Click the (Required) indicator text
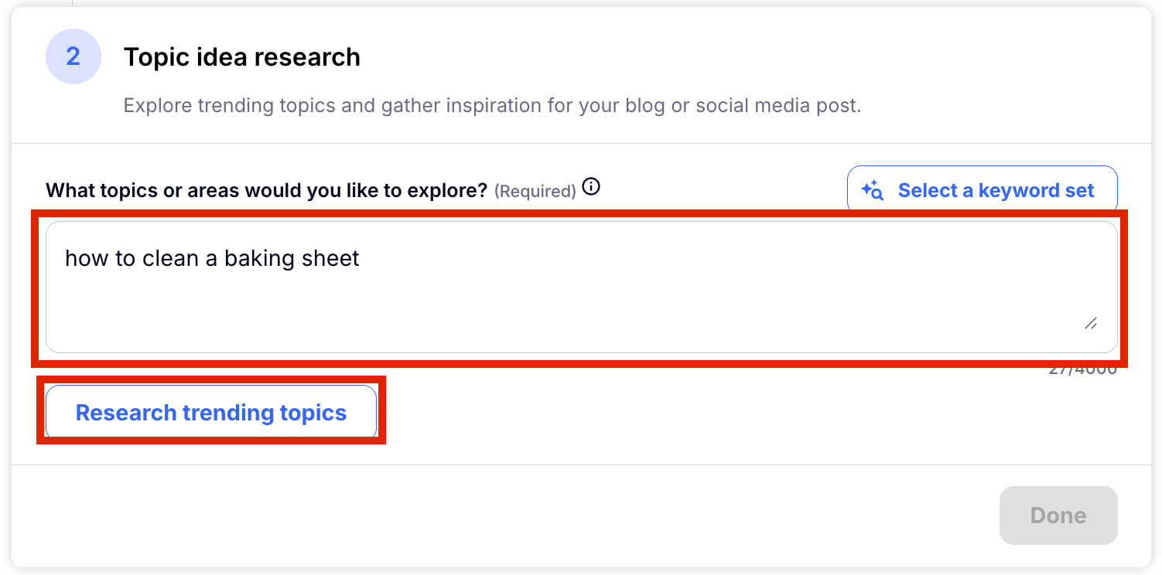Screen dimensions: 1162x575 [x=535, y=191]
